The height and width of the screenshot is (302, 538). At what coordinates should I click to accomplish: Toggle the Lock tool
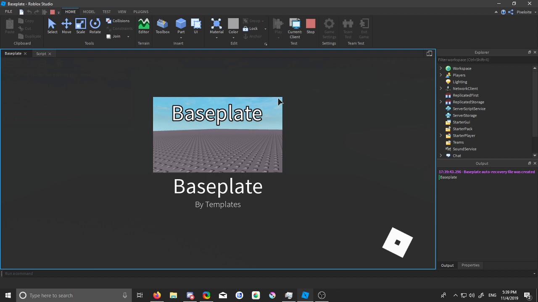coord(250,29)
